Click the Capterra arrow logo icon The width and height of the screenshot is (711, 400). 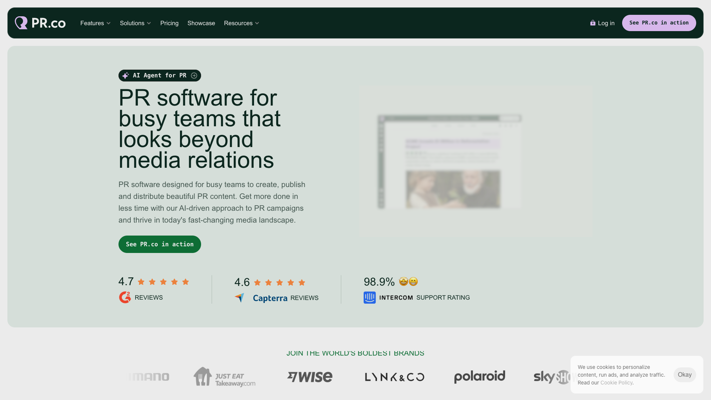(240, 297)
